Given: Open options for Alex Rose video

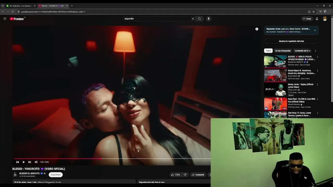Looking at the screenshot, I should coord(317,113).
